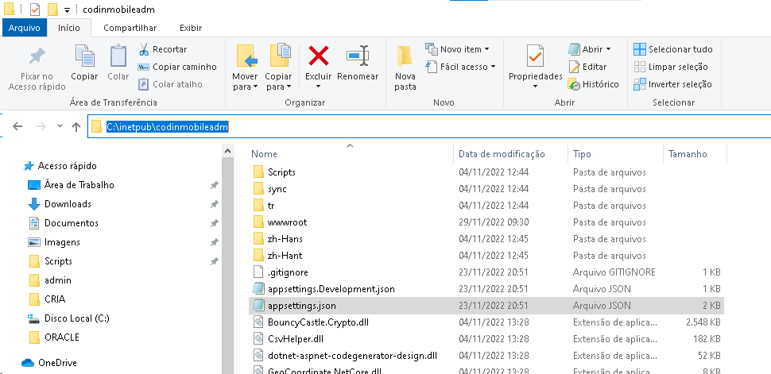Click the Renomear icon
The height and width of the screenshot is (374, 771).
click(358, 56)
